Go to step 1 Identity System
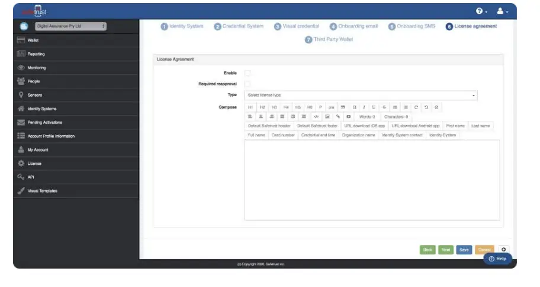 (x=182, y=26)
